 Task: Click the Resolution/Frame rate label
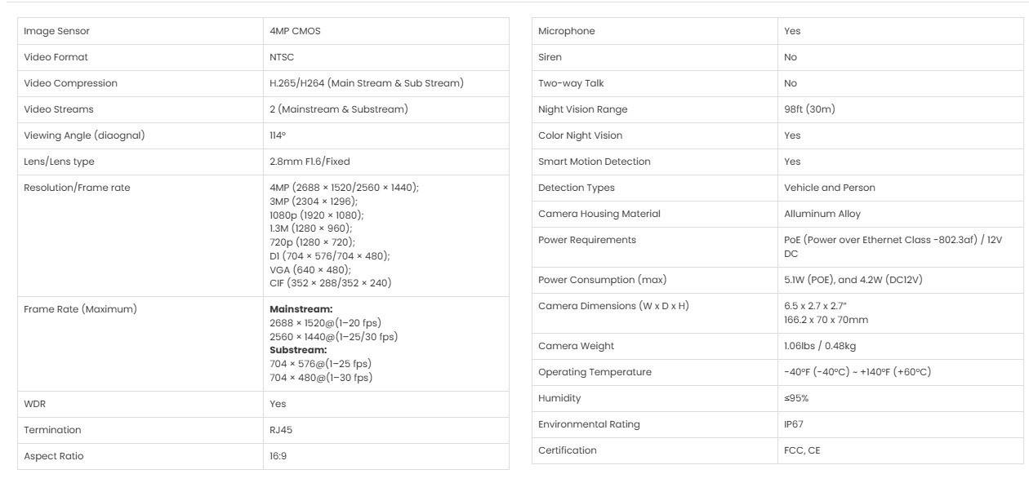tap(77, 188)
